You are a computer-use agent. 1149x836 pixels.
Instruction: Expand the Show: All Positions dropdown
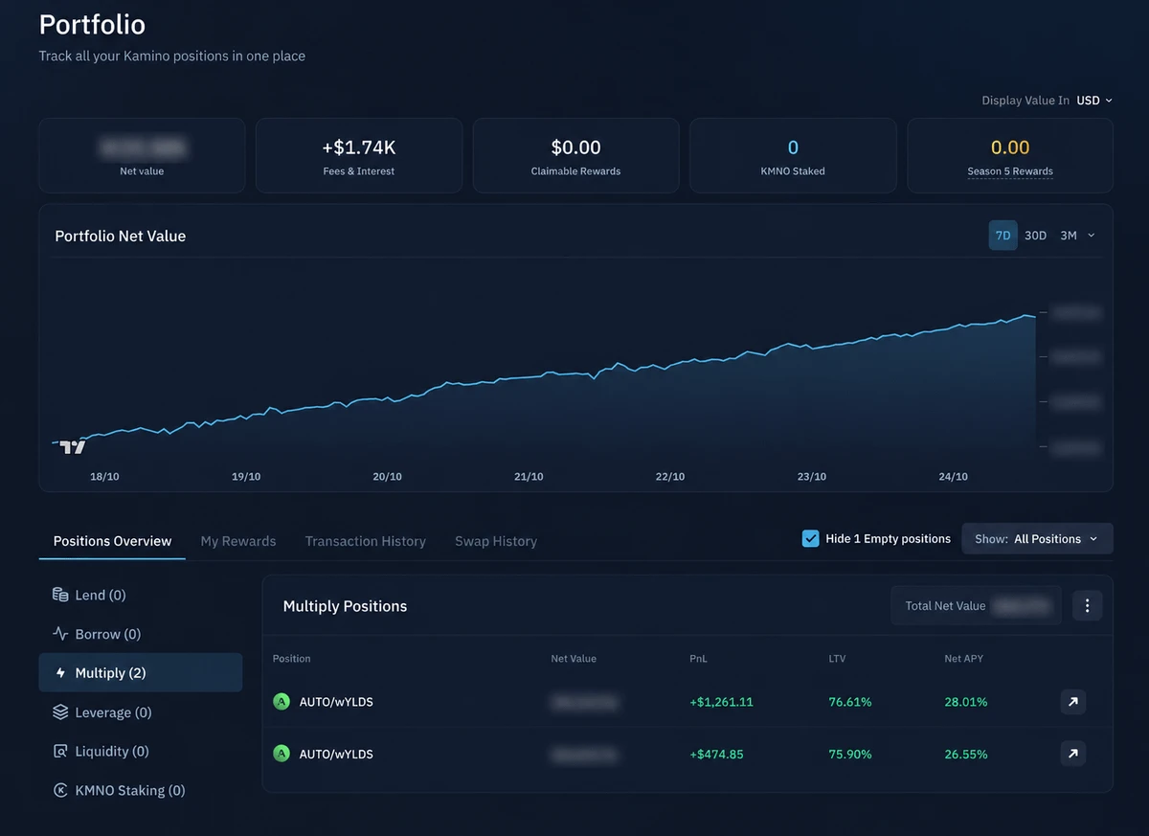pyautogui.click(x=1037, y=539)
